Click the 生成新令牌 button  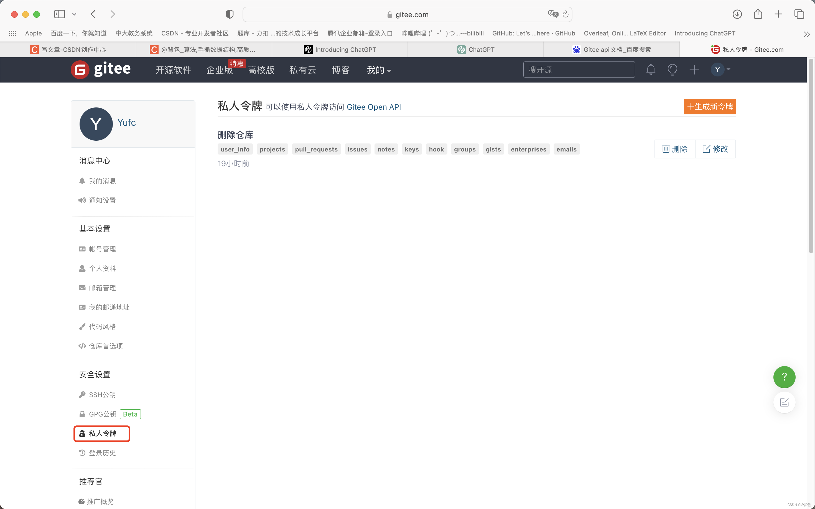(x=710, y=107)
